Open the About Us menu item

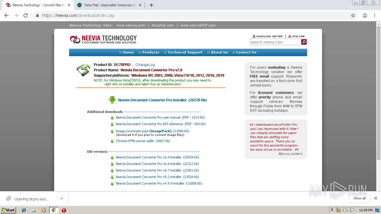(218, 52)
